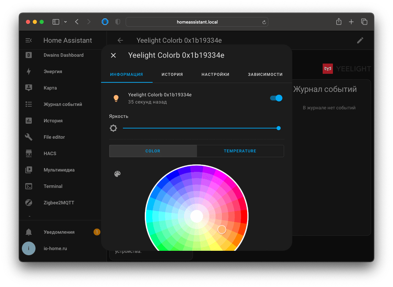Image resolution: width=393 pixels, height=287 pixels.
Task: Collapse the Home Assistant sidebar menu
Action: click(x=29, y=40)
